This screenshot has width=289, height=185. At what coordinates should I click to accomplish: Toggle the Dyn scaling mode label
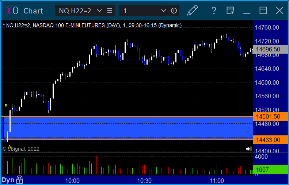click(x=8, y=180)
